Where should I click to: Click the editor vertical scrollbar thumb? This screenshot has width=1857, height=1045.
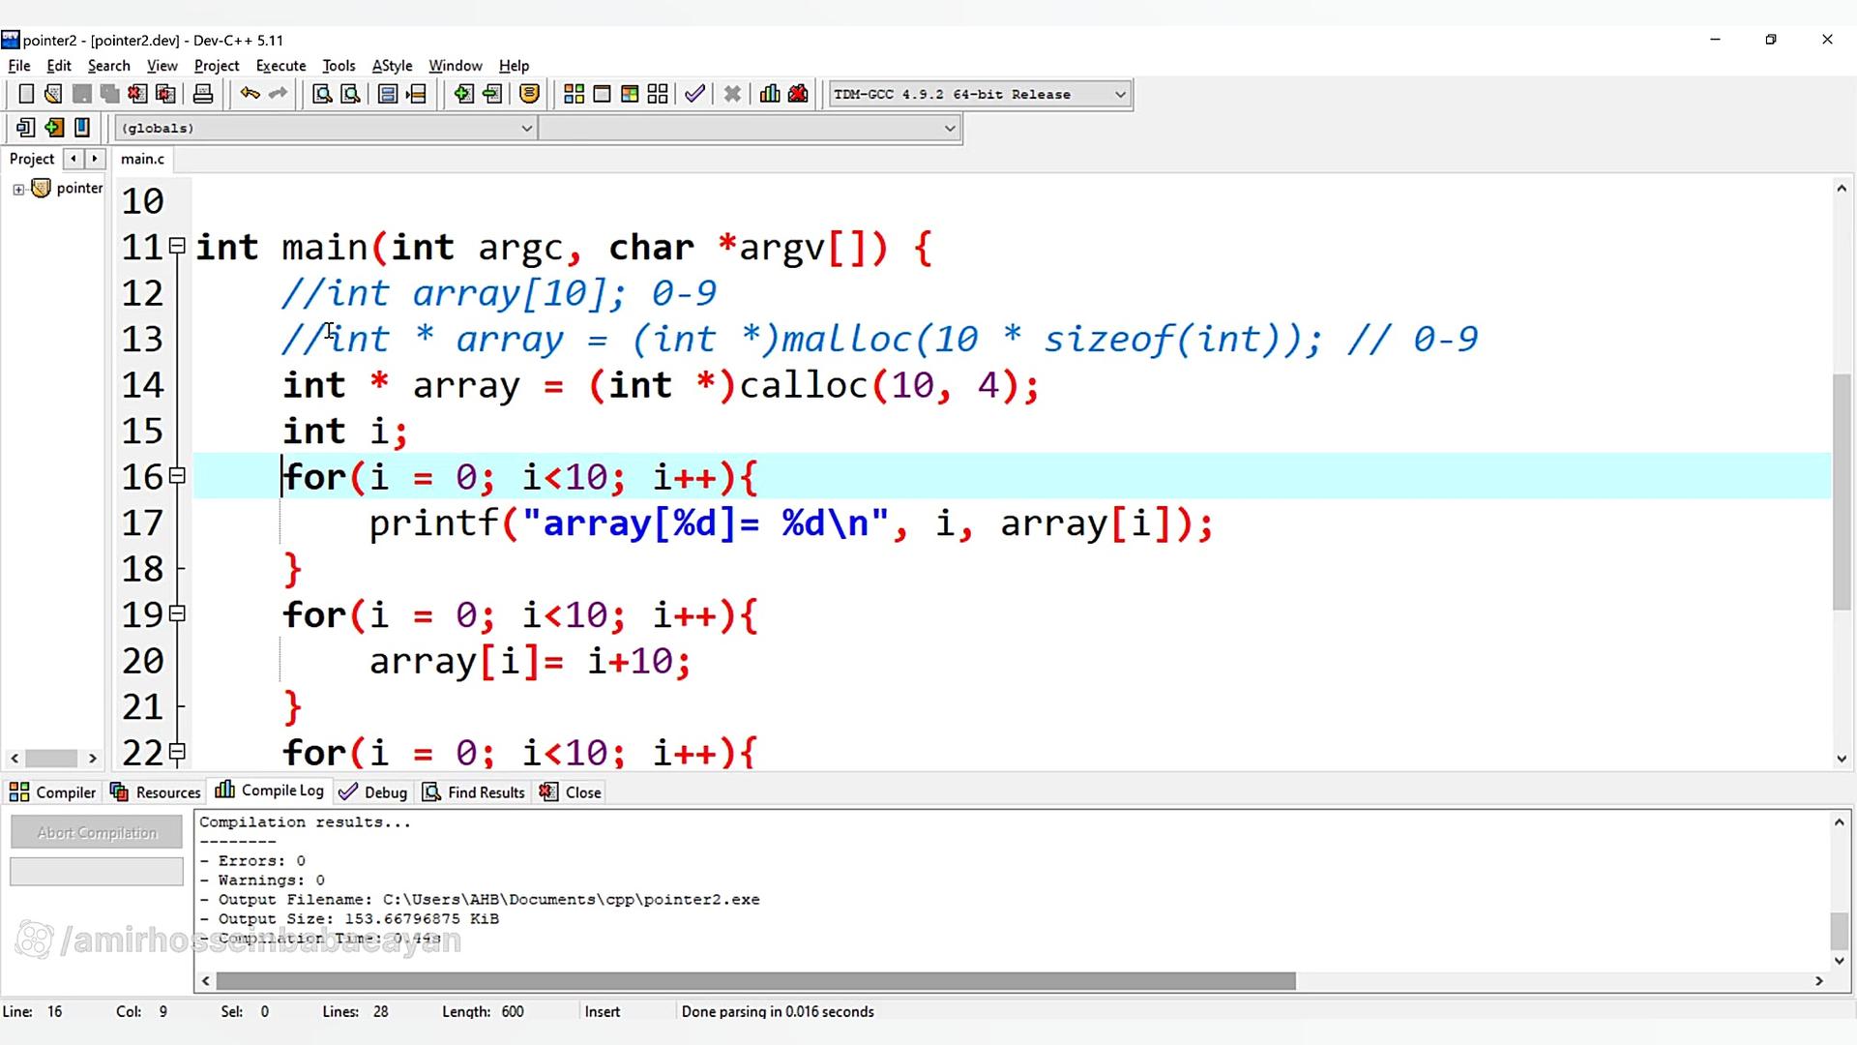click(x=1842, y=492)
